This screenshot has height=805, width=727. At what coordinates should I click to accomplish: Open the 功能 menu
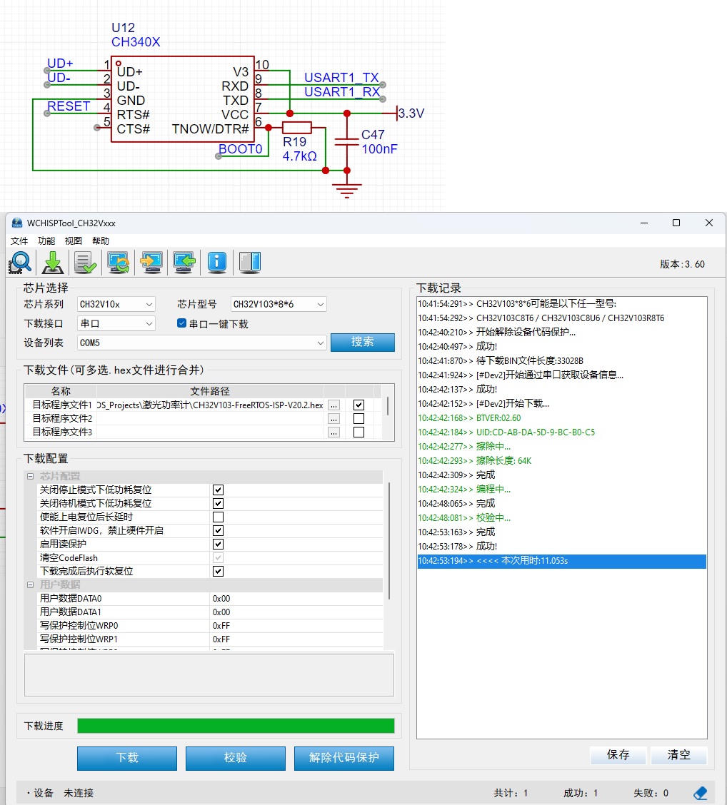46,241
